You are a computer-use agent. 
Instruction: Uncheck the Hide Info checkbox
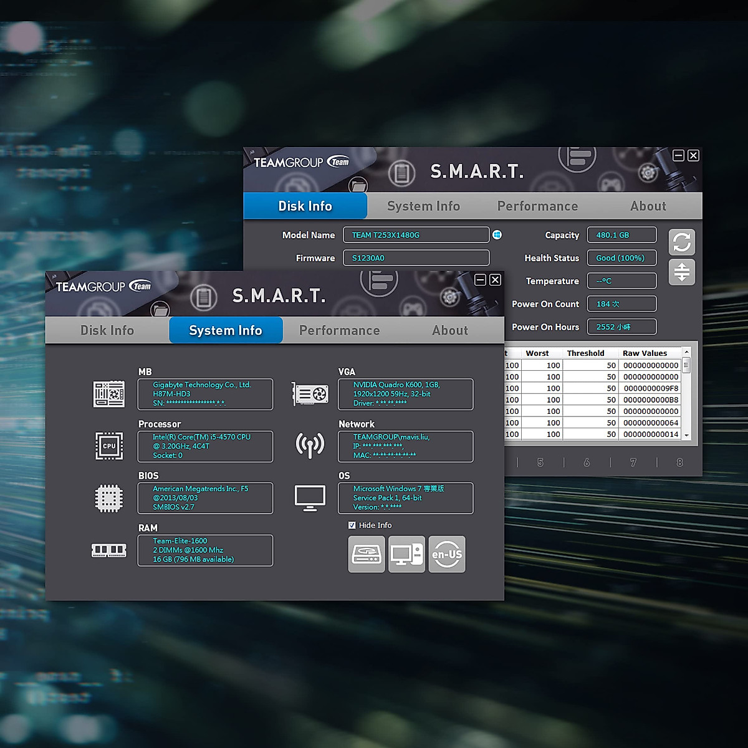pos(352,525)
